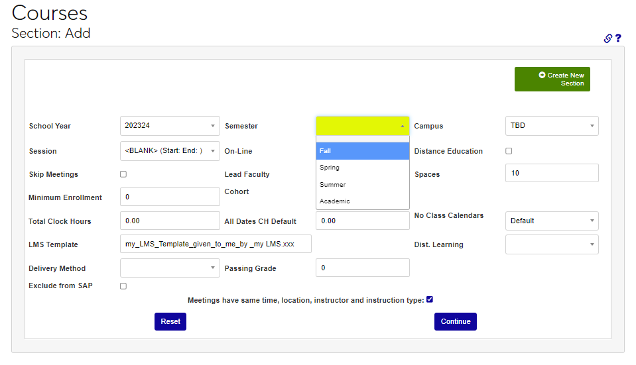Image resolution: width=636 pixels, height=365 pixels.
Task: Open the Delivery Method dropdown
Action: pyautogui.click(x=170, y=268)
